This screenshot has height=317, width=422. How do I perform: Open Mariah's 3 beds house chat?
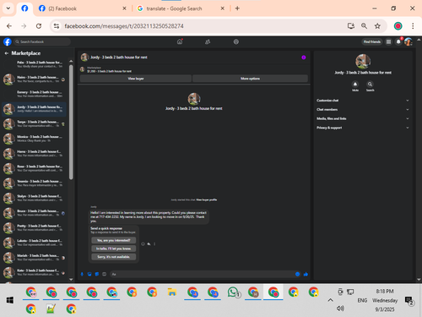(35, 258)
